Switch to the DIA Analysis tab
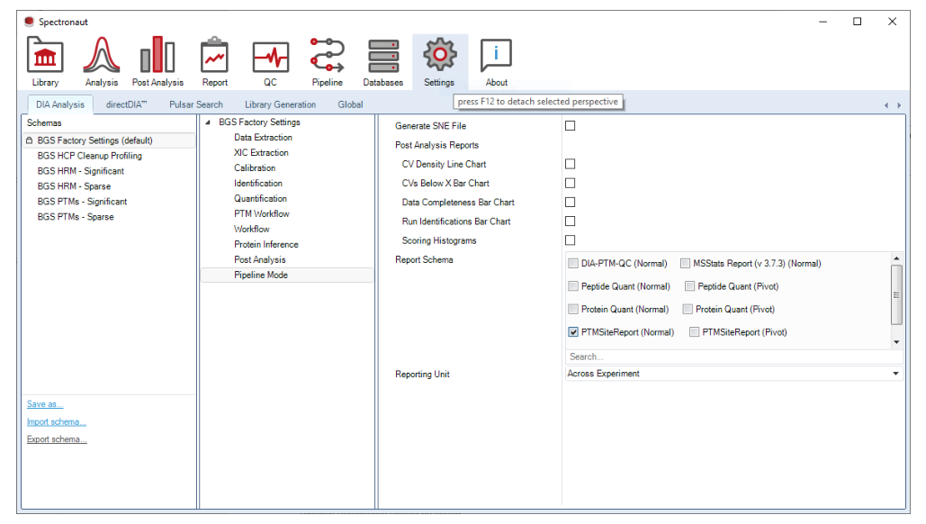 click(60, 104)
